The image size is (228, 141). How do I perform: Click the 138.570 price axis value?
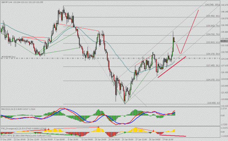[224, 19]
